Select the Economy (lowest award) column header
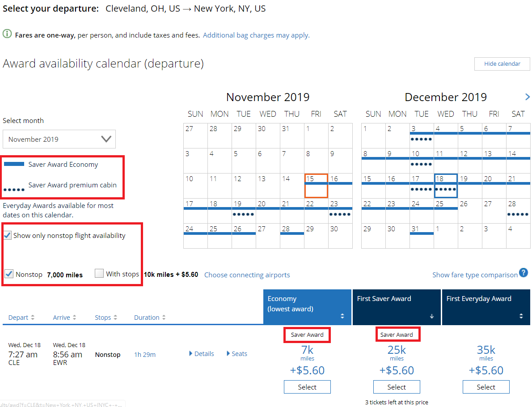This screenshot has height=407, width=532. point(307,307)
